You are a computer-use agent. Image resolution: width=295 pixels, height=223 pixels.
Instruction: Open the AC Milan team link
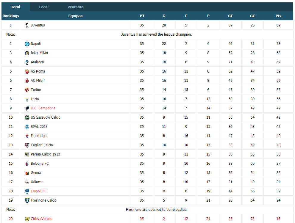pyautogui.click(x=38, y=80)
